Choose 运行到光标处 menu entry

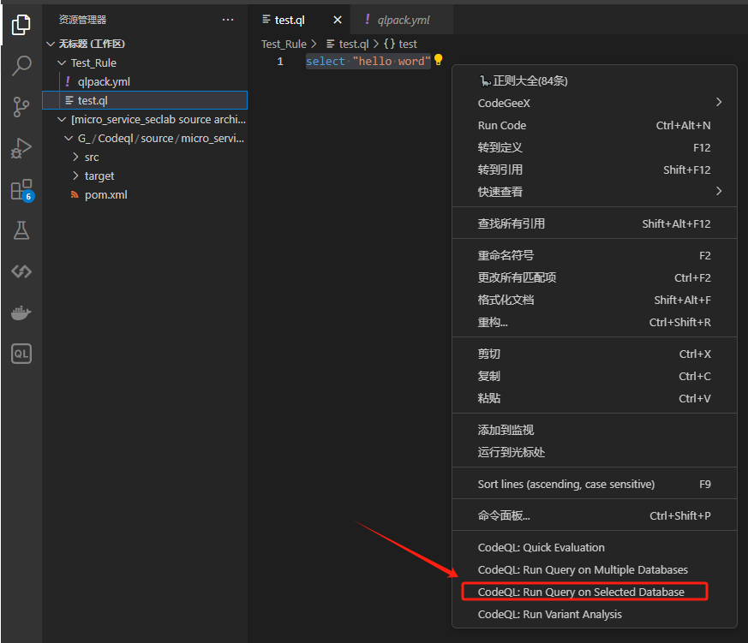point(595,452)
